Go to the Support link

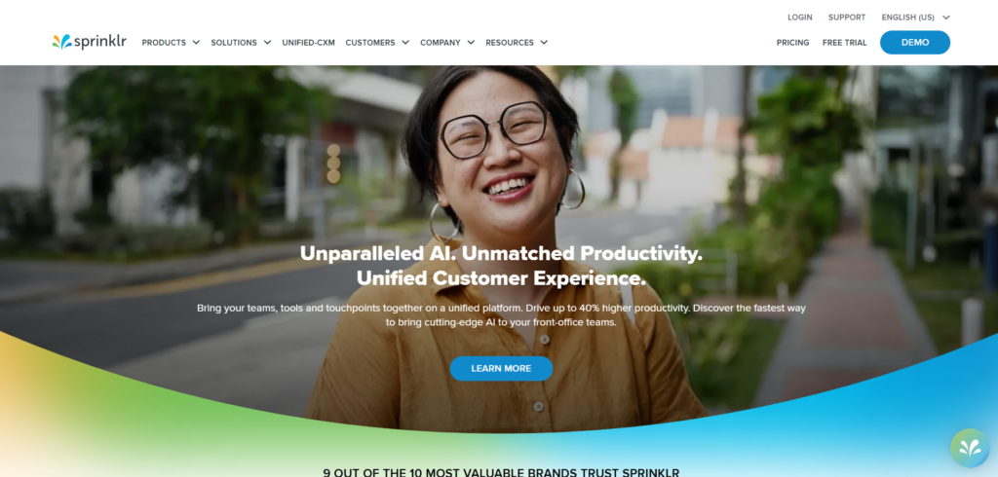pos(847,18)
